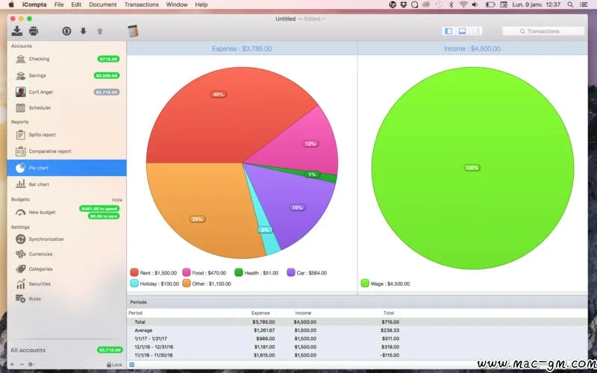Open the Savings account
Viewport: 597px width, 373px height.
[x=66, y=75]
